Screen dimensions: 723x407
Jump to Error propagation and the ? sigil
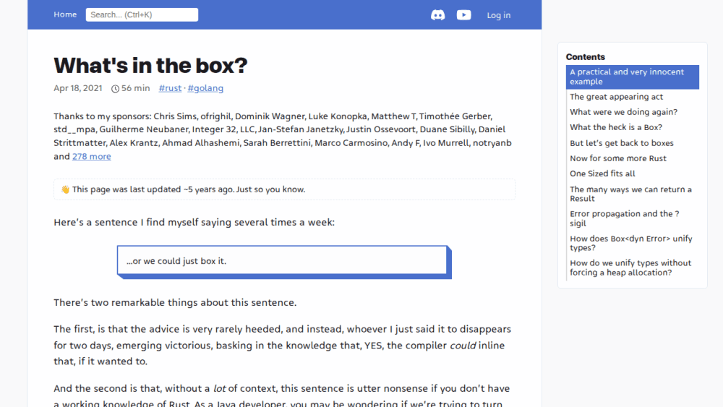tap(625, 218)
